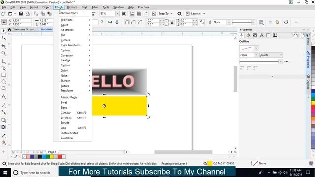The image size is (315, 177).
Task: Select the Interactive Fill tool
Action: point(3,143)
